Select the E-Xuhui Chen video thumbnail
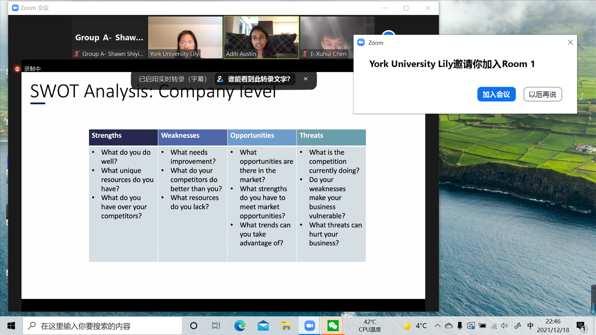The width and height of the screenshot is (596, 335). (x=337, y=38)
